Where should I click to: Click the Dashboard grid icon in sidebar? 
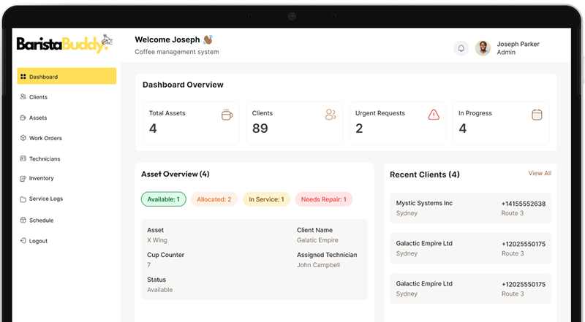tap(23, 77)
